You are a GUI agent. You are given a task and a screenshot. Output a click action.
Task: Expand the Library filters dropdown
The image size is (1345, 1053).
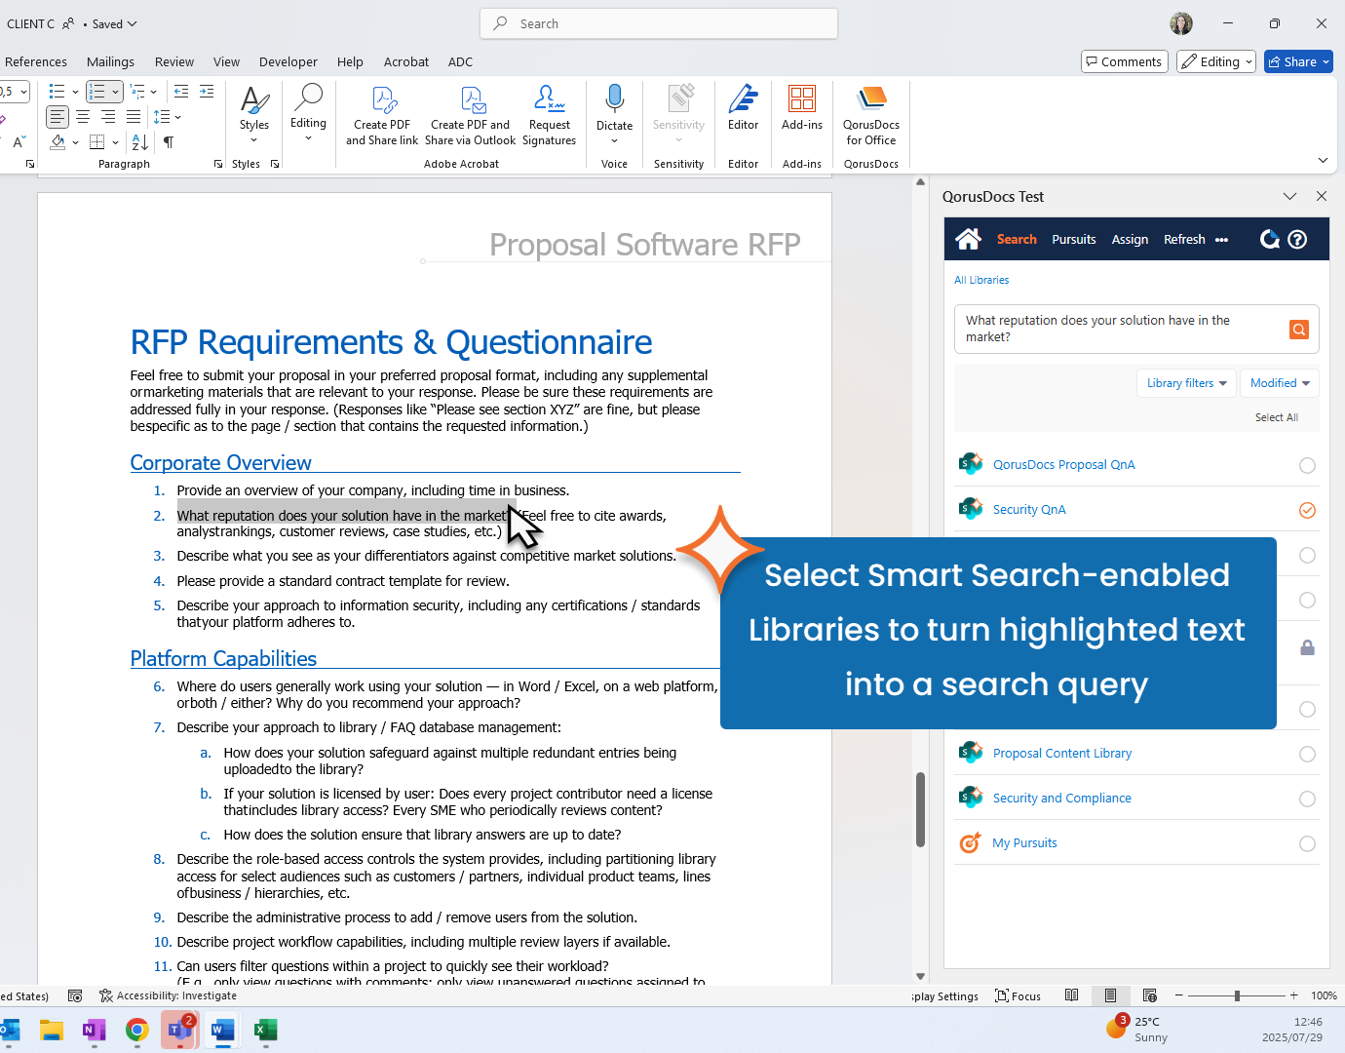coord(1186,383)
